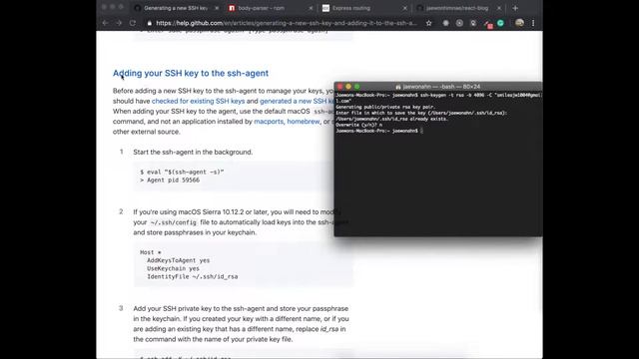Bookmark this page with the star icon
639x359 pixels.
428,23
